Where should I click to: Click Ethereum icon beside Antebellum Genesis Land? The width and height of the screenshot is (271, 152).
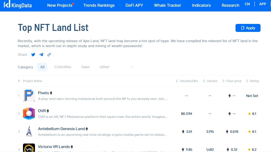[x=87, y=129]
